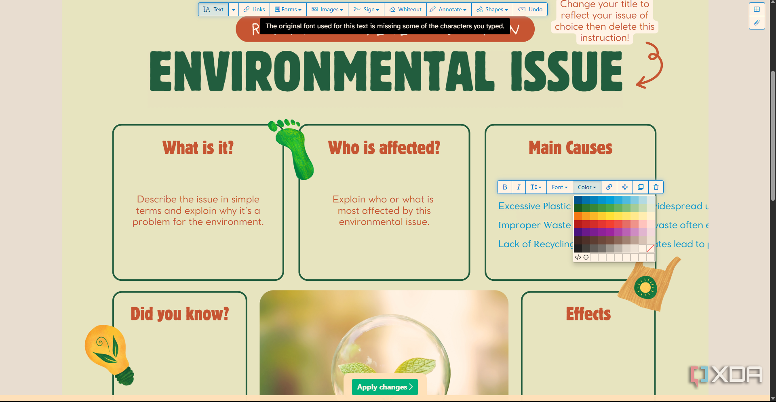Open the hex code color input icon
The width and height of the screenshot is (776, 402).
coord(578,257)
